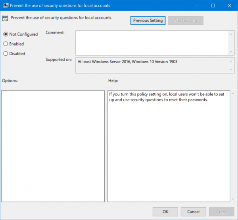This screenshot has width=238, height=220.
Task: Click the Supported on text field
Action: tap(152, 65)
